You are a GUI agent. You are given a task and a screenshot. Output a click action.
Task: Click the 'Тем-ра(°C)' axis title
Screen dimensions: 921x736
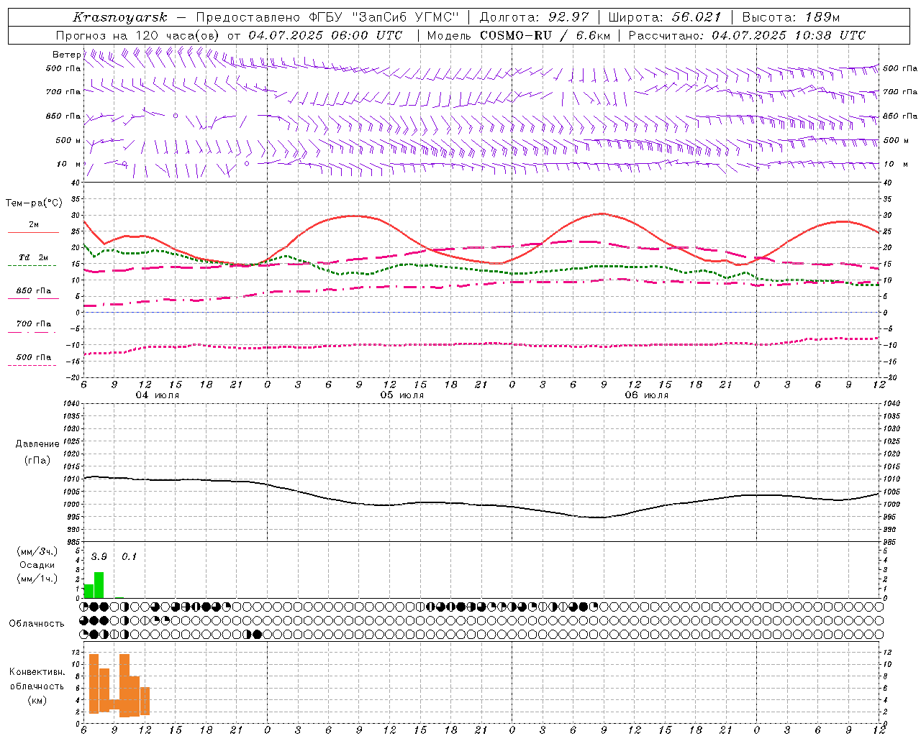pos(34,203)
